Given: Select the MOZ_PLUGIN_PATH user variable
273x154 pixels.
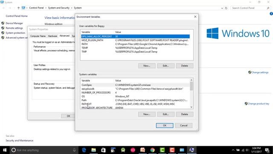Looking at the screenshot, I should [x=136, y=40].
